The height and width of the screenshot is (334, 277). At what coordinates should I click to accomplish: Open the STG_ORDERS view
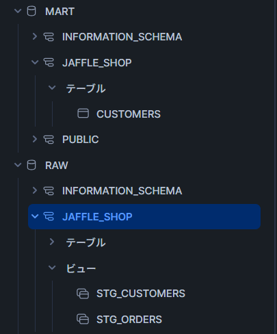[129, 320]
